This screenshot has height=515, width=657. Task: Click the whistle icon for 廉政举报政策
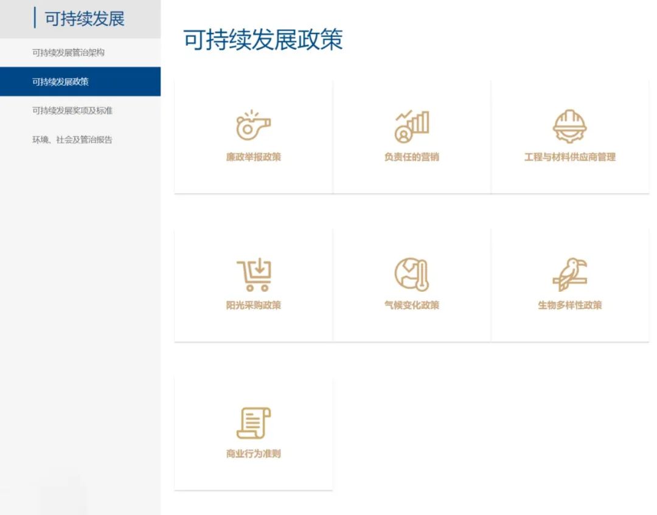click(253, 126)
